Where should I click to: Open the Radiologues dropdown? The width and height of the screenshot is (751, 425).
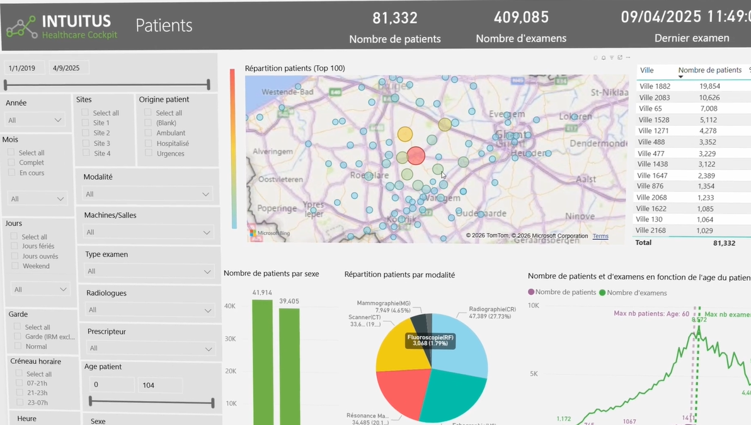coord(150,310)
